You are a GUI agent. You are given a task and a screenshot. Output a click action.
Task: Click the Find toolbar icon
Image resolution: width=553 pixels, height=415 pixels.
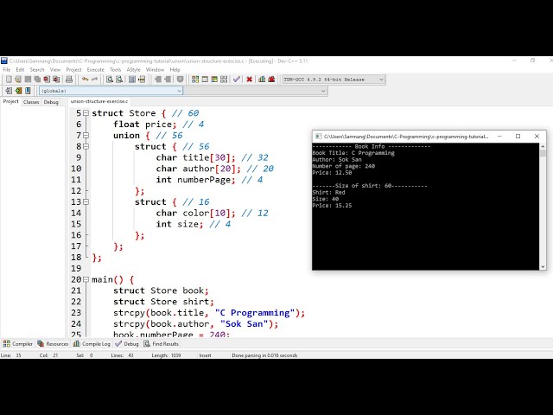tap(110, 80)
